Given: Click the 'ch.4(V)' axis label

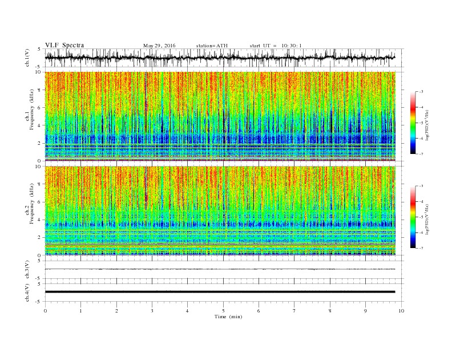Looking at the screenshot, I should pyautogui.click(x=27, y=293).
